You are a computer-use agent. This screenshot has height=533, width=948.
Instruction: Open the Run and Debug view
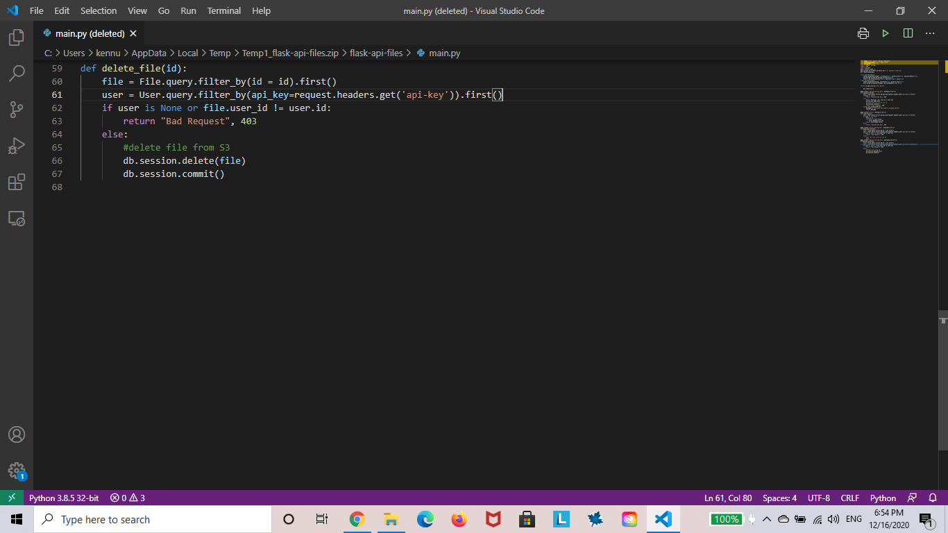pyautogui.click(x=15, y=145)
